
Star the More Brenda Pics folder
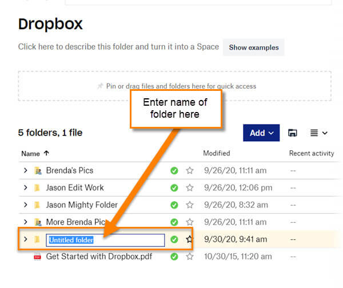point(190,222)
